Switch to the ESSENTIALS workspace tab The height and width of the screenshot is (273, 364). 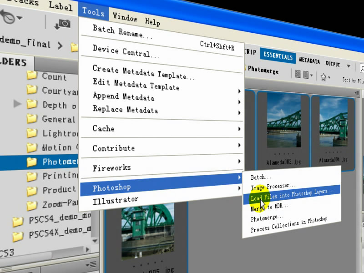click(x=278, y=56)
